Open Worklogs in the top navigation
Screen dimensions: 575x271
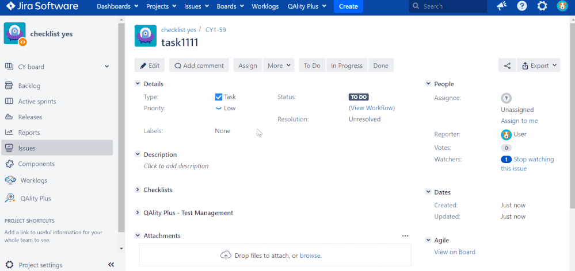click(265, 6)
